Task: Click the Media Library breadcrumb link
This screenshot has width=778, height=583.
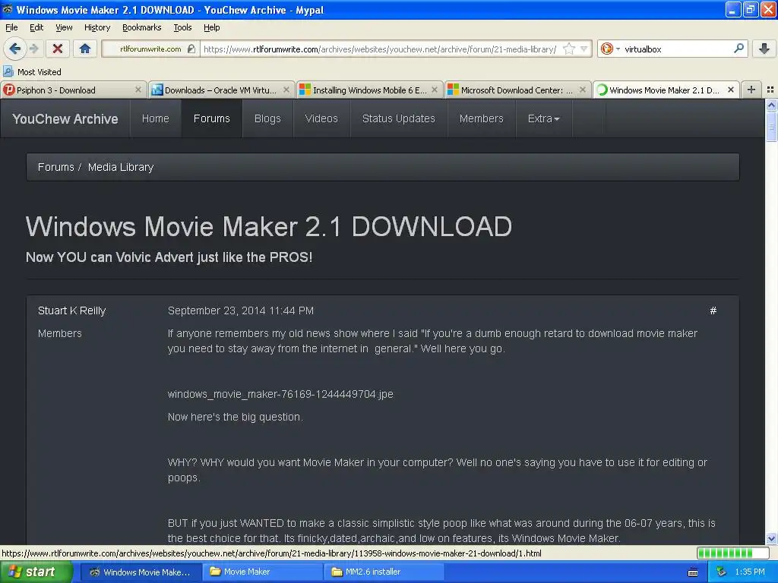Action: pos(121,167)
